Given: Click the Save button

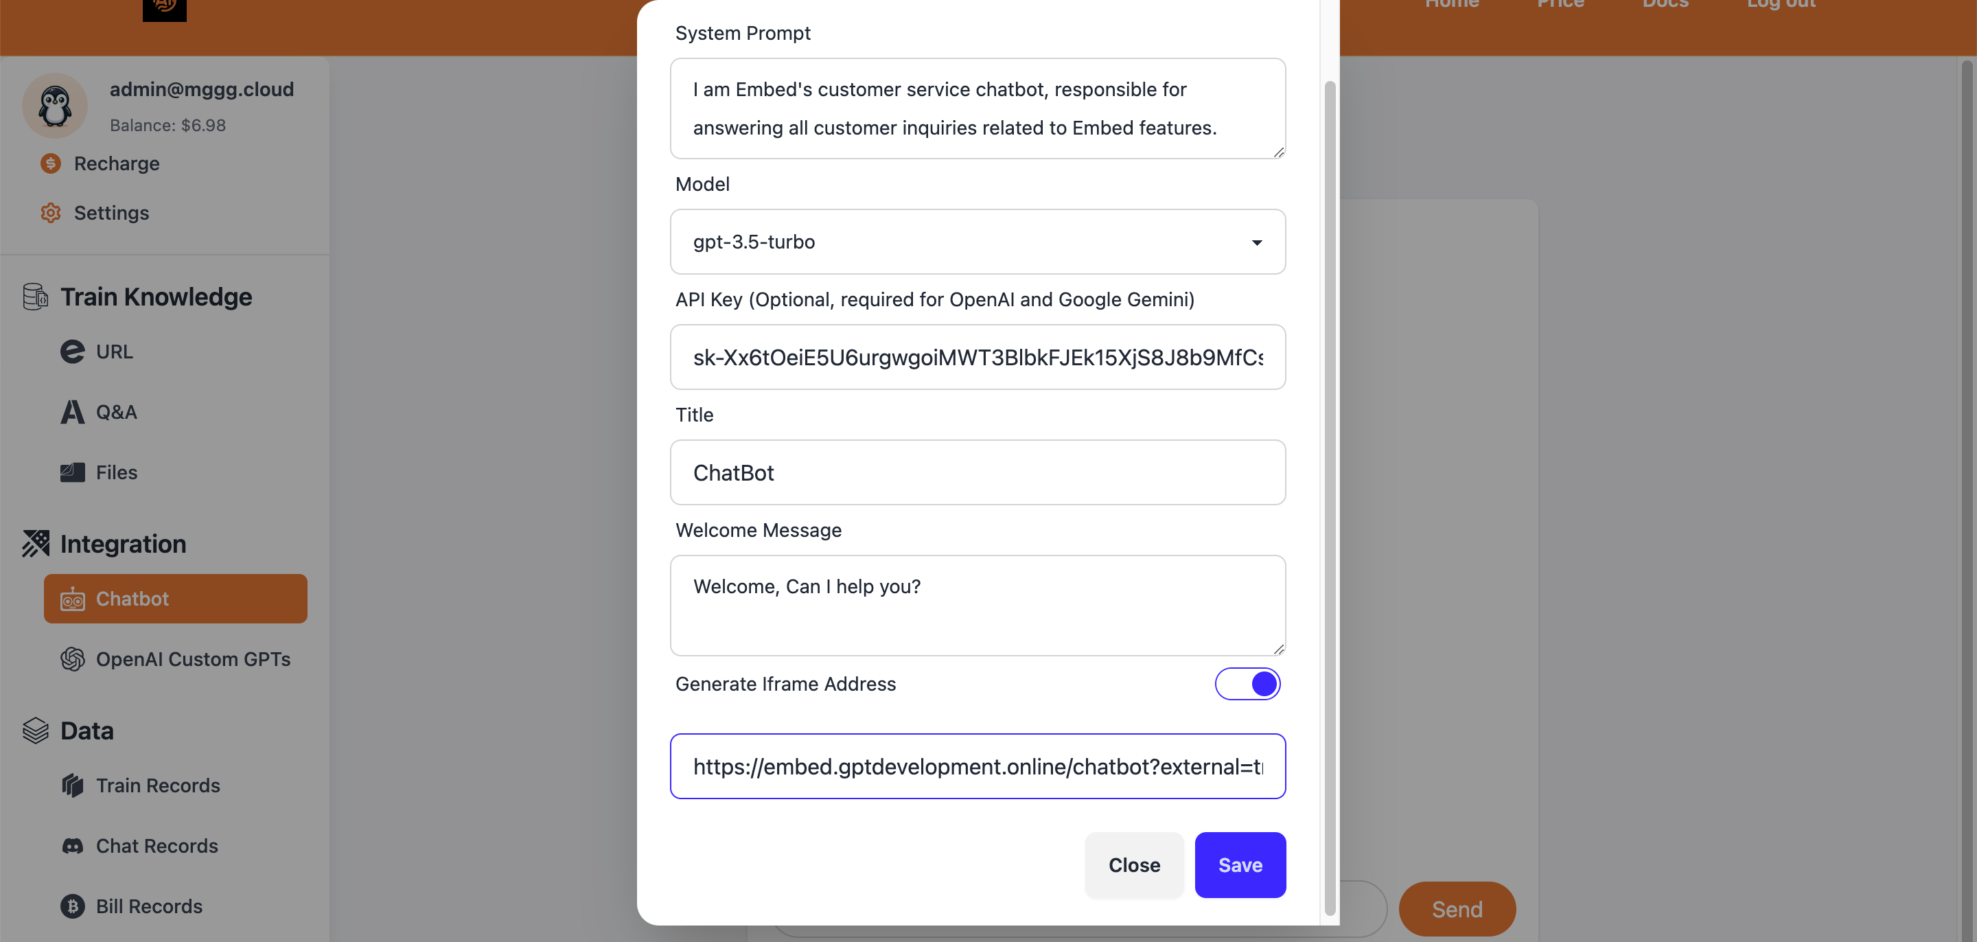Looking at the screenshot, I should click(x=1240, y=864).
